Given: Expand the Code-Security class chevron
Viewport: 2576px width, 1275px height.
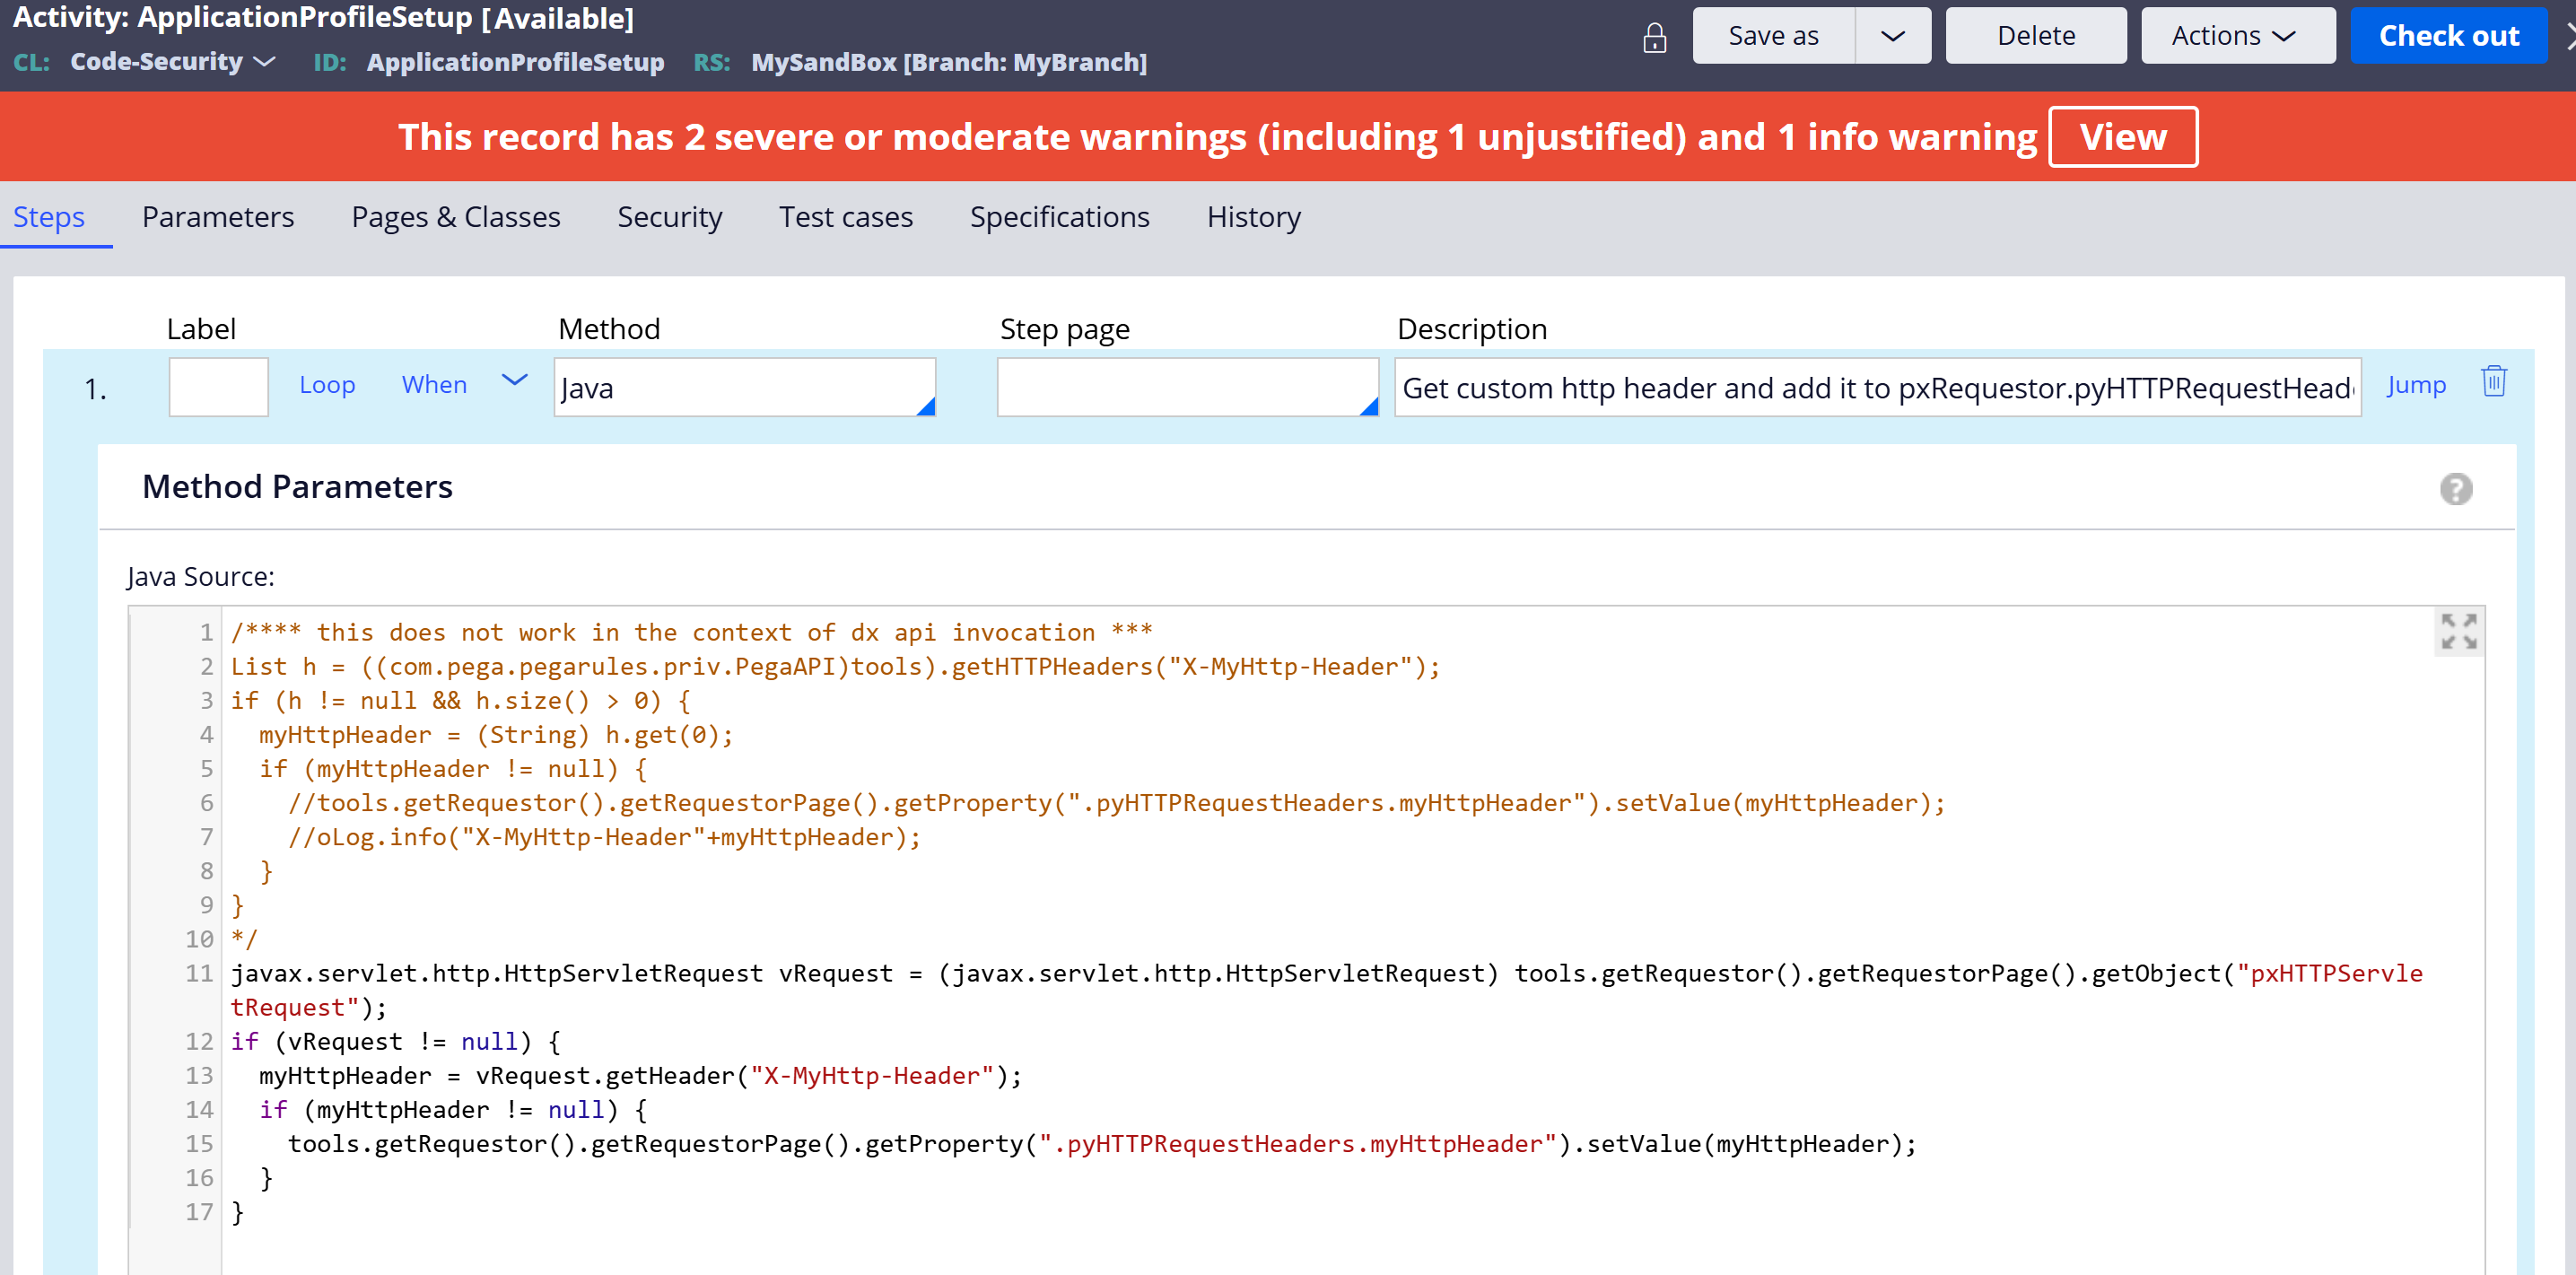Looking at the screenshot, I should 264,62.
